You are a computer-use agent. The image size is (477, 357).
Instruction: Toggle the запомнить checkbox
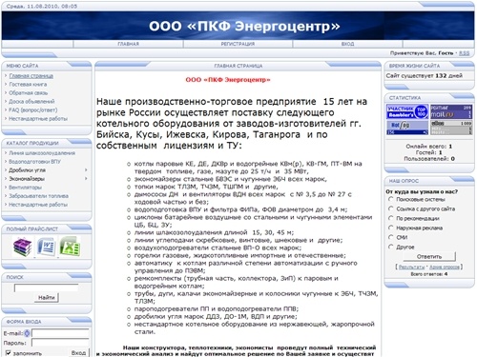(8, 353)
